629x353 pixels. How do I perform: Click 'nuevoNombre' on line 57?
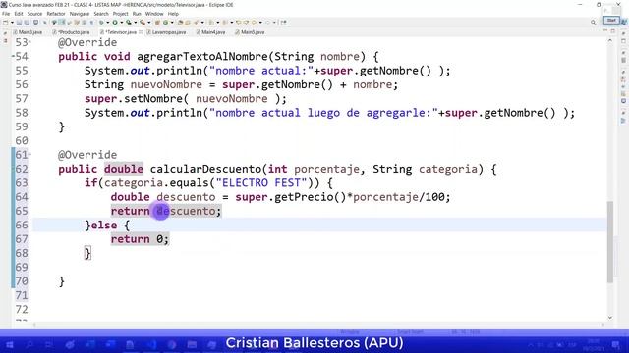point(232,98)
